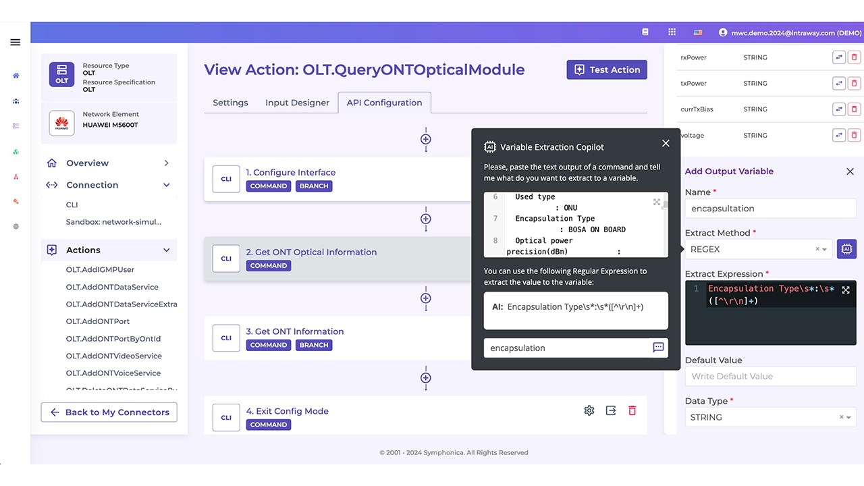Open the Data Type STRING dropdown

click(x=771, y=417)
